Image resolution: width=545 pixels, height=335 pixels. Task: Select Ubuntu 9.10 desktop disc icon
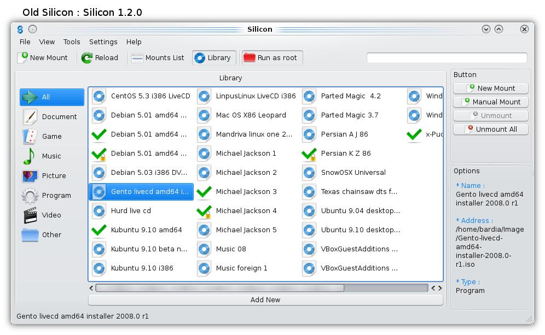point(309,230)
